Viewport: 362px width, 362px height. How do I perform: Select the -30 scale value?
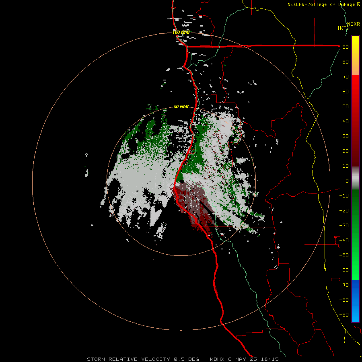click(x=344, y=226)
